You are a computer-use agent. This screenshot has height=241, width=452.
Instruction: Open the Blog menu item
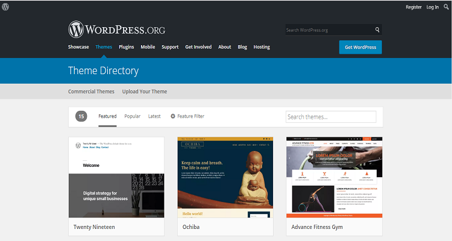[x=242, y=47]
